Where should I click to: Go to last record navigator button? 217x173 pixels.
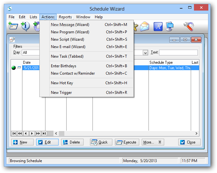point(44,133)
